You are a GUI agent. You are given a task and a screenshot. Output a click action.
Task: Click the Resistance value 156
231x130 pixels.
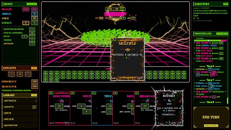pyautogui.click(x=35, y=87)
